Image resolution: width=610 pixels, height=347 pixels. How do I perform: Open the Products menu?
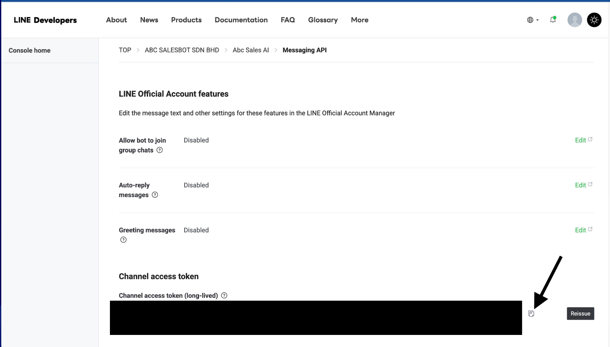click(x=186, y=20)
